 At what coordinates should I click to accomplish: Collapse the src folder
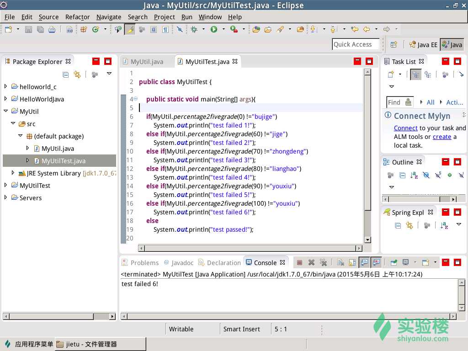(13, 123)
